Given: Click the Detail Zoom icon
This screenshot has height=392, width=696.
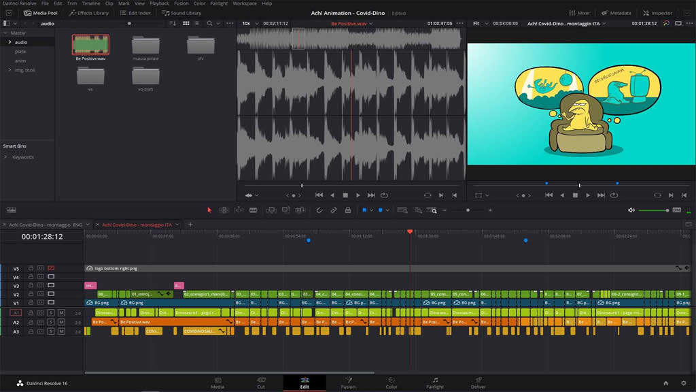Looking at the screenshot, I should [418, 210].
